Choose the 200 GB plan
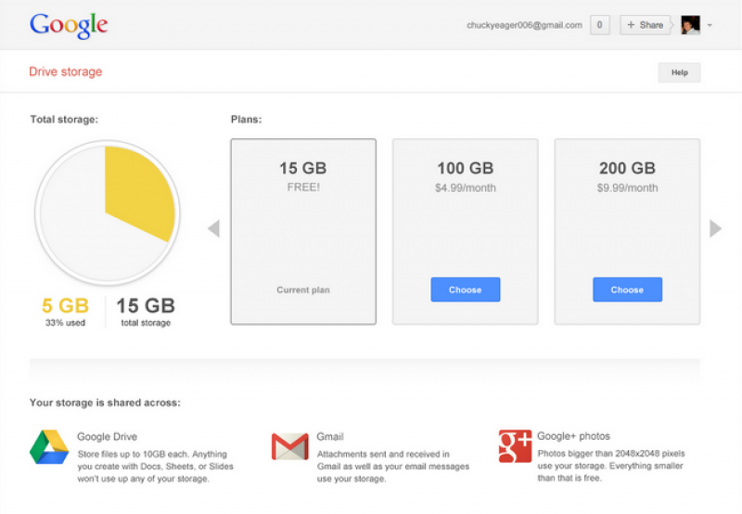Screen dimensions: 742x514 pos(627,289)
